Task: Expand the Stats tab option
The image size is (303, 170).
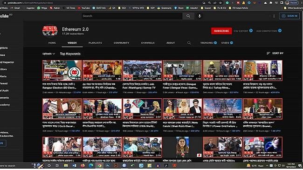Action: 227,43
